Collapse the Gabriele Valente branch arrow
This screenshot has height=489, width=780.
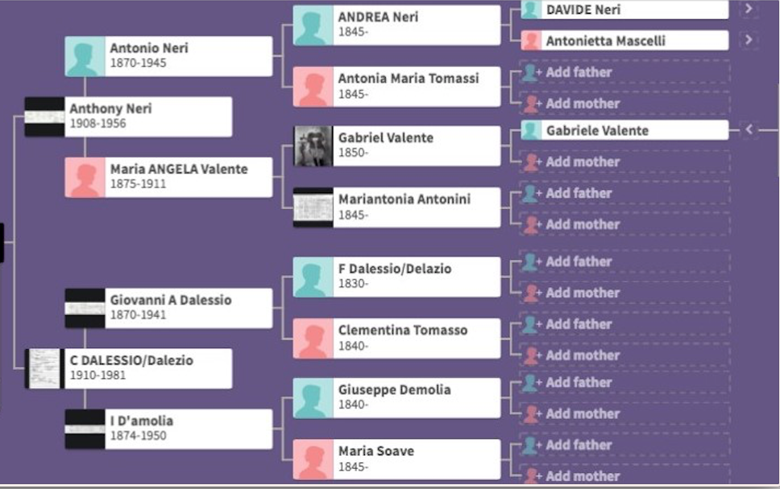[749, 130]
